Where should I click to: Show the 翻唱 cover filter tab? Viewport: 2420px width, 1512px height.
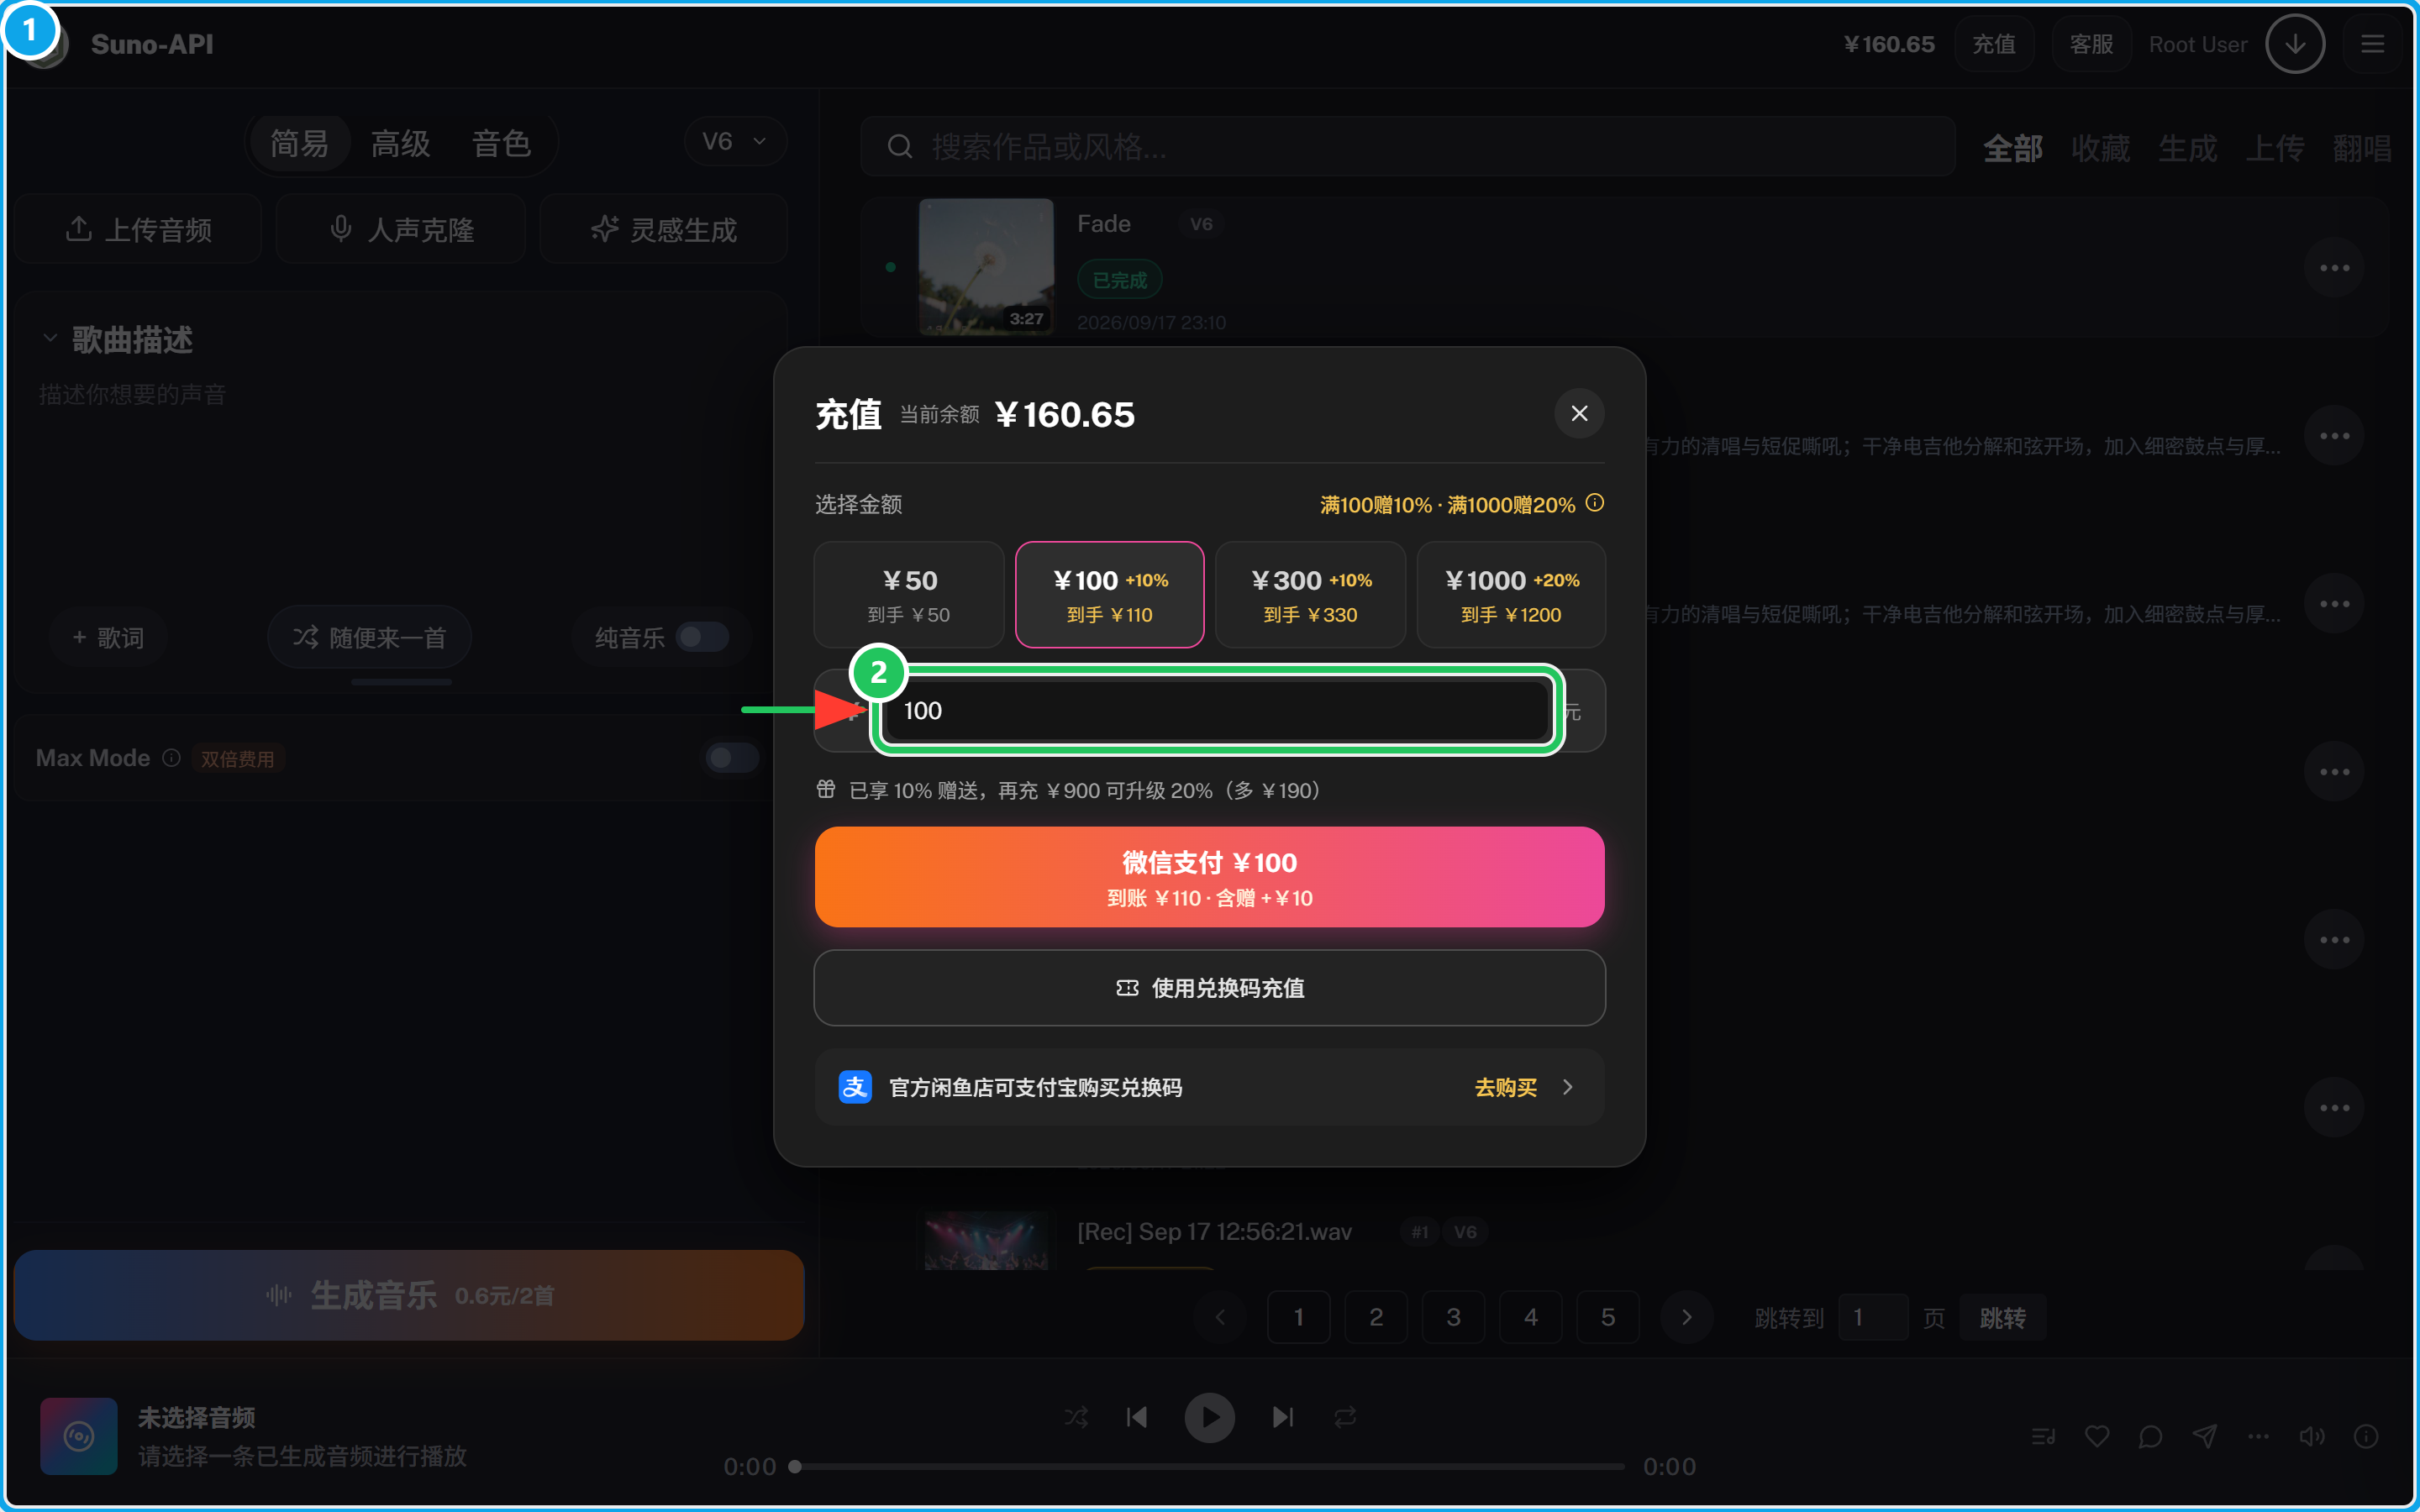click(2362, 148)
